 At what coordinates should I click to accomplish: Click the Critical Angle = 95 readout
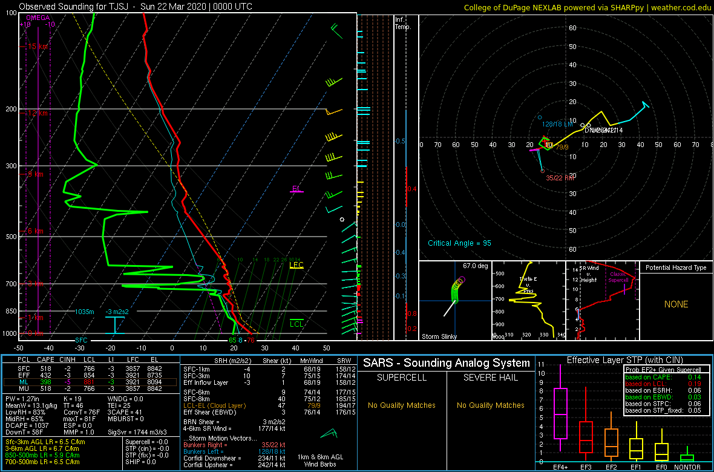[459, 243]
